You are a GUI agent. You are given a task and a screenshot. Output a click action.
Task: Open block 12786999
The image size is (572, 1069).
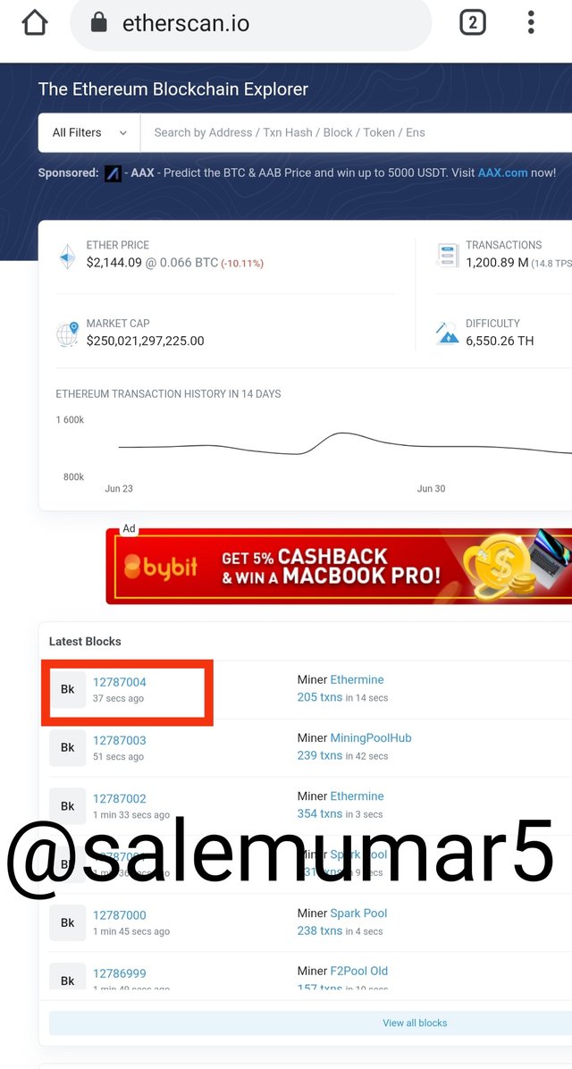click(x=119, y=973)
